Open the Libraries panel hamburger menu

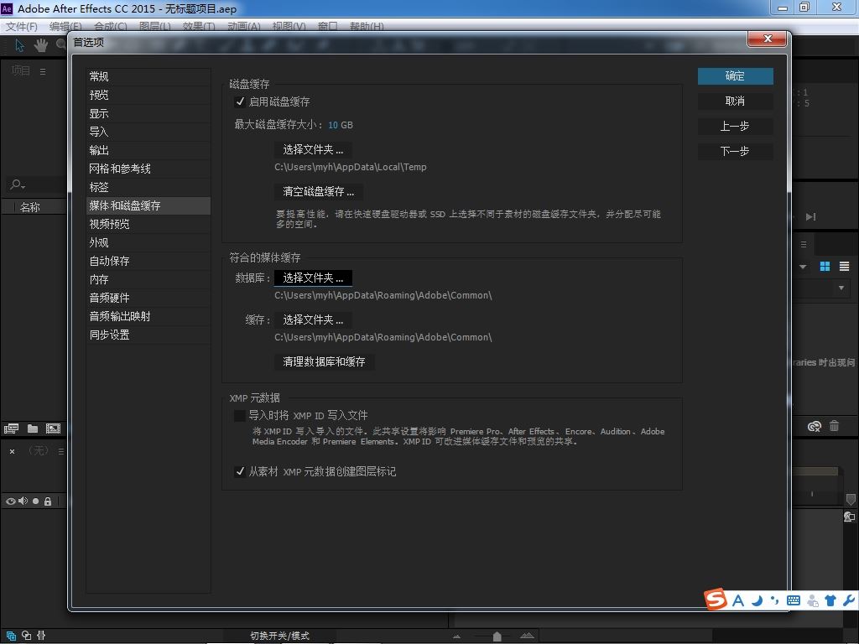(804, 244)
